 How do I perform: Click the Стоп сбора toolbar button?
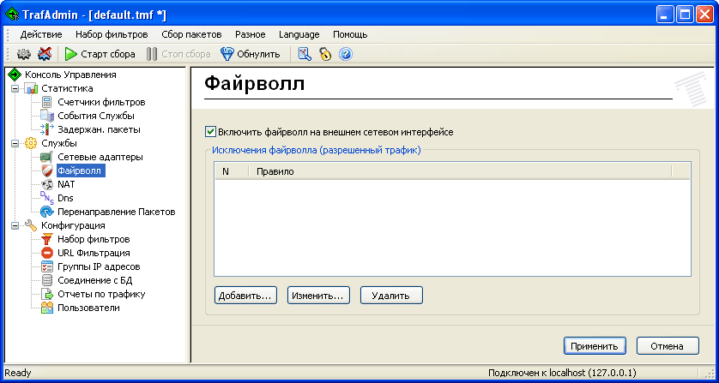point(178,55)
